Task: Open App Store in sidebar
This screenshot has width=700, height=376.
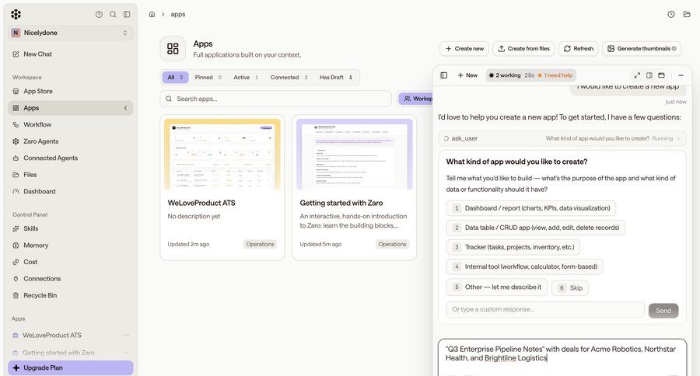Action: (x=71, y=91)
